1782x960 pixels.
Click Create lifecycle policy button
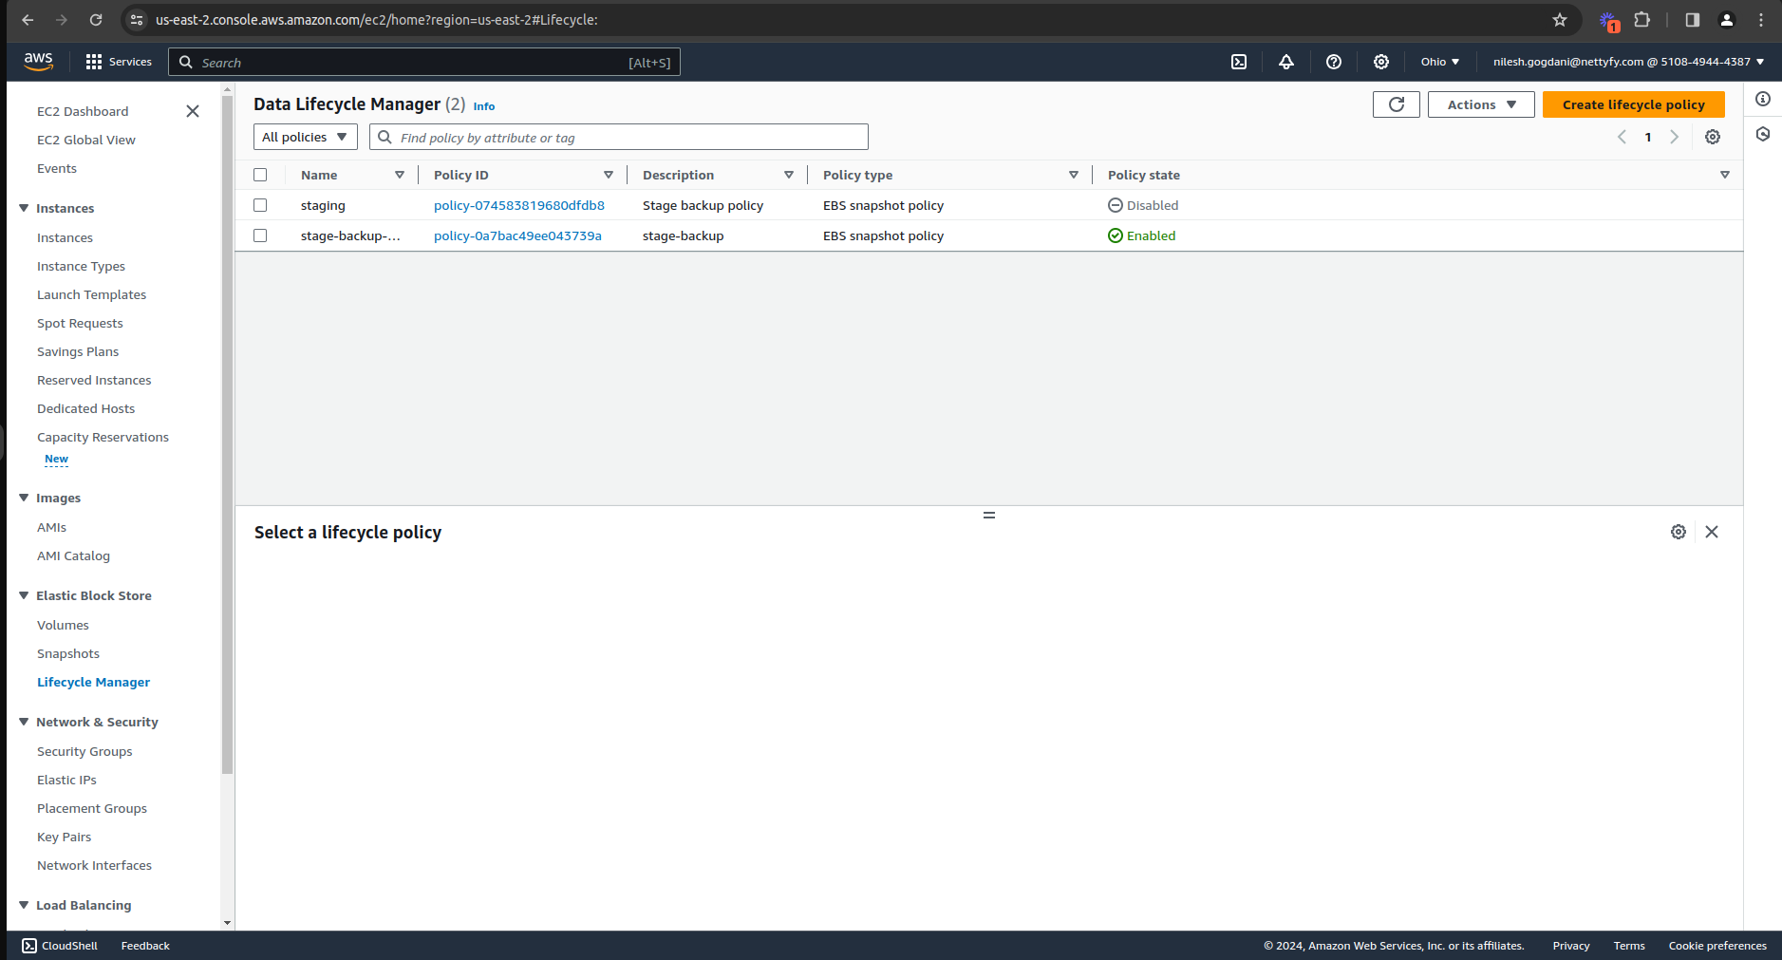(x=1633, y=104)
